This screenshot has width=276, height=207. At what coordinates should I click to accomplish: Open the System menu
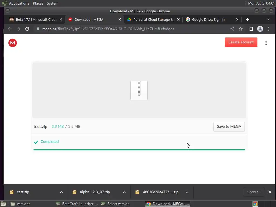pyautogui.click(x=53, y=3)
